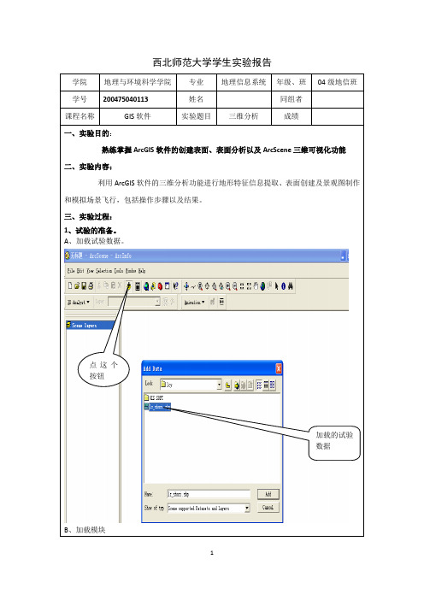Click the Name input field

point(209,494)
